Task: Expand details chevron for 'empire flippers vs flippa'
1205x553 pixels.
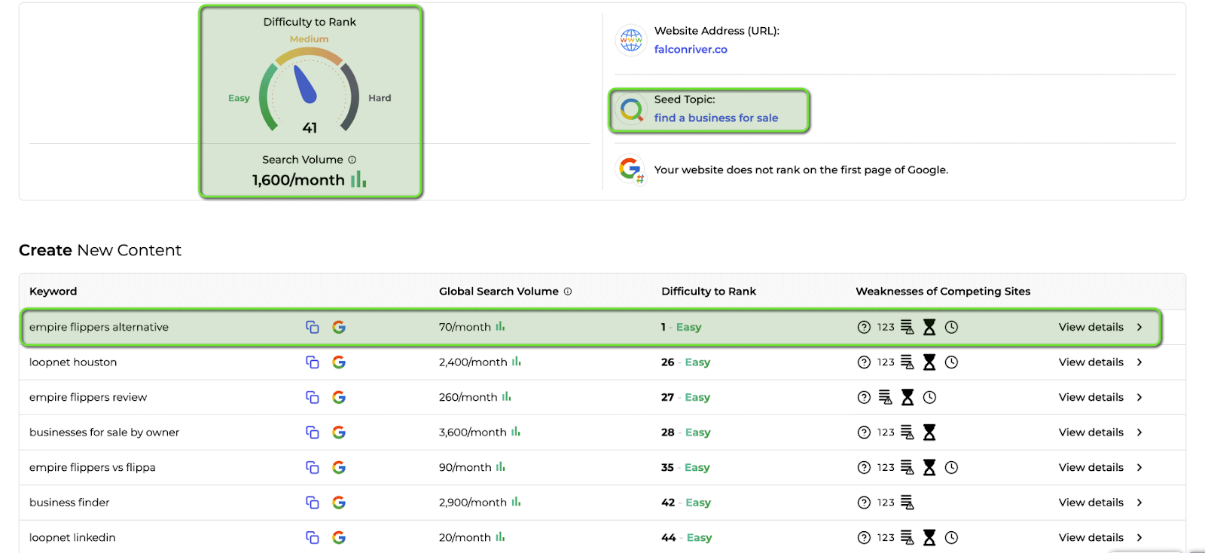Action: [1139, 467]
